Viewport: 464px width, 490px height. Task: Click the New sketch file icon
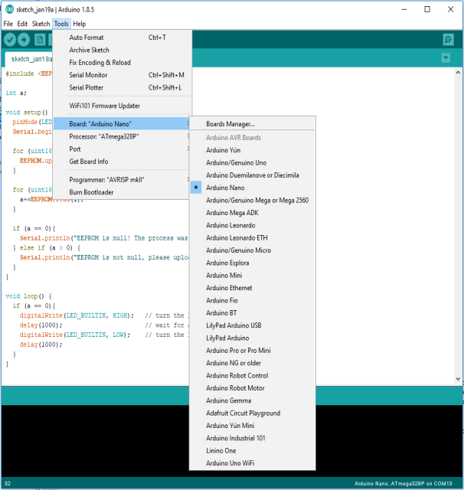pos(40,40)
